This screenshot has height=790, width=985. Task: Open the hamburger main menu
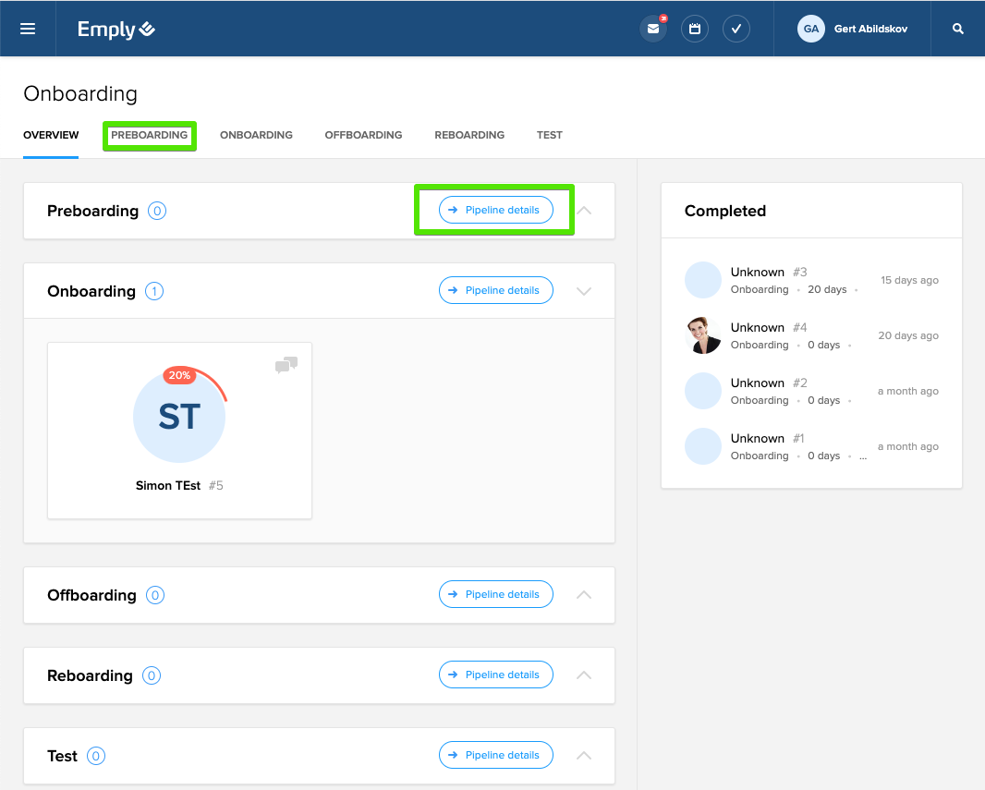[28, 29]
